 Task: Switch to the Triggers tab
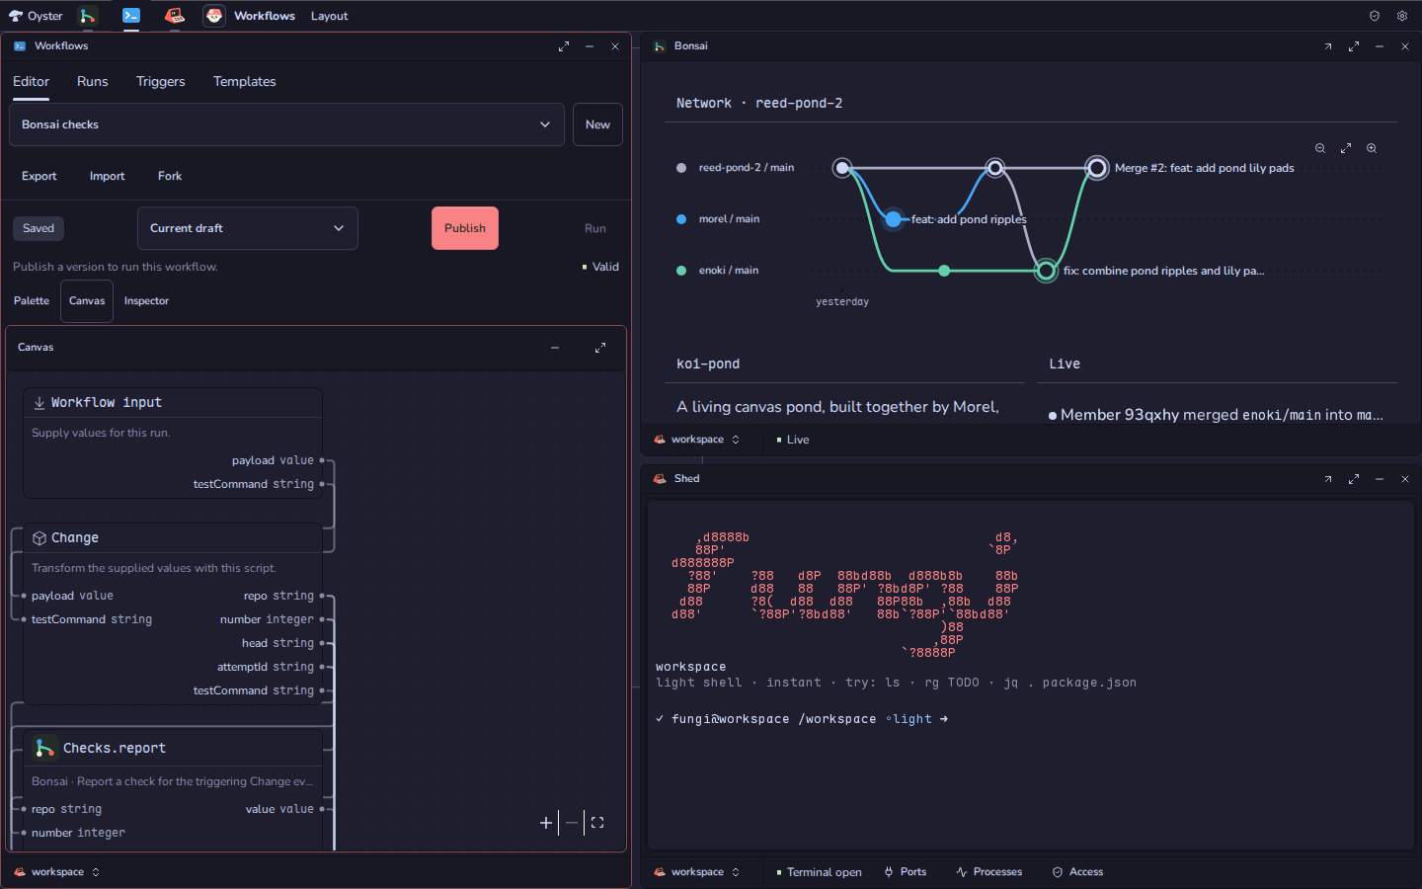click(x=161, y=82)
